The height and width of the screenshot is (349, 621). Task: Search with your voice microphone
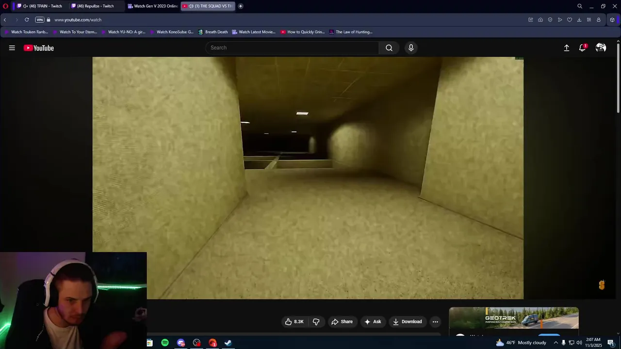point(411,48)
